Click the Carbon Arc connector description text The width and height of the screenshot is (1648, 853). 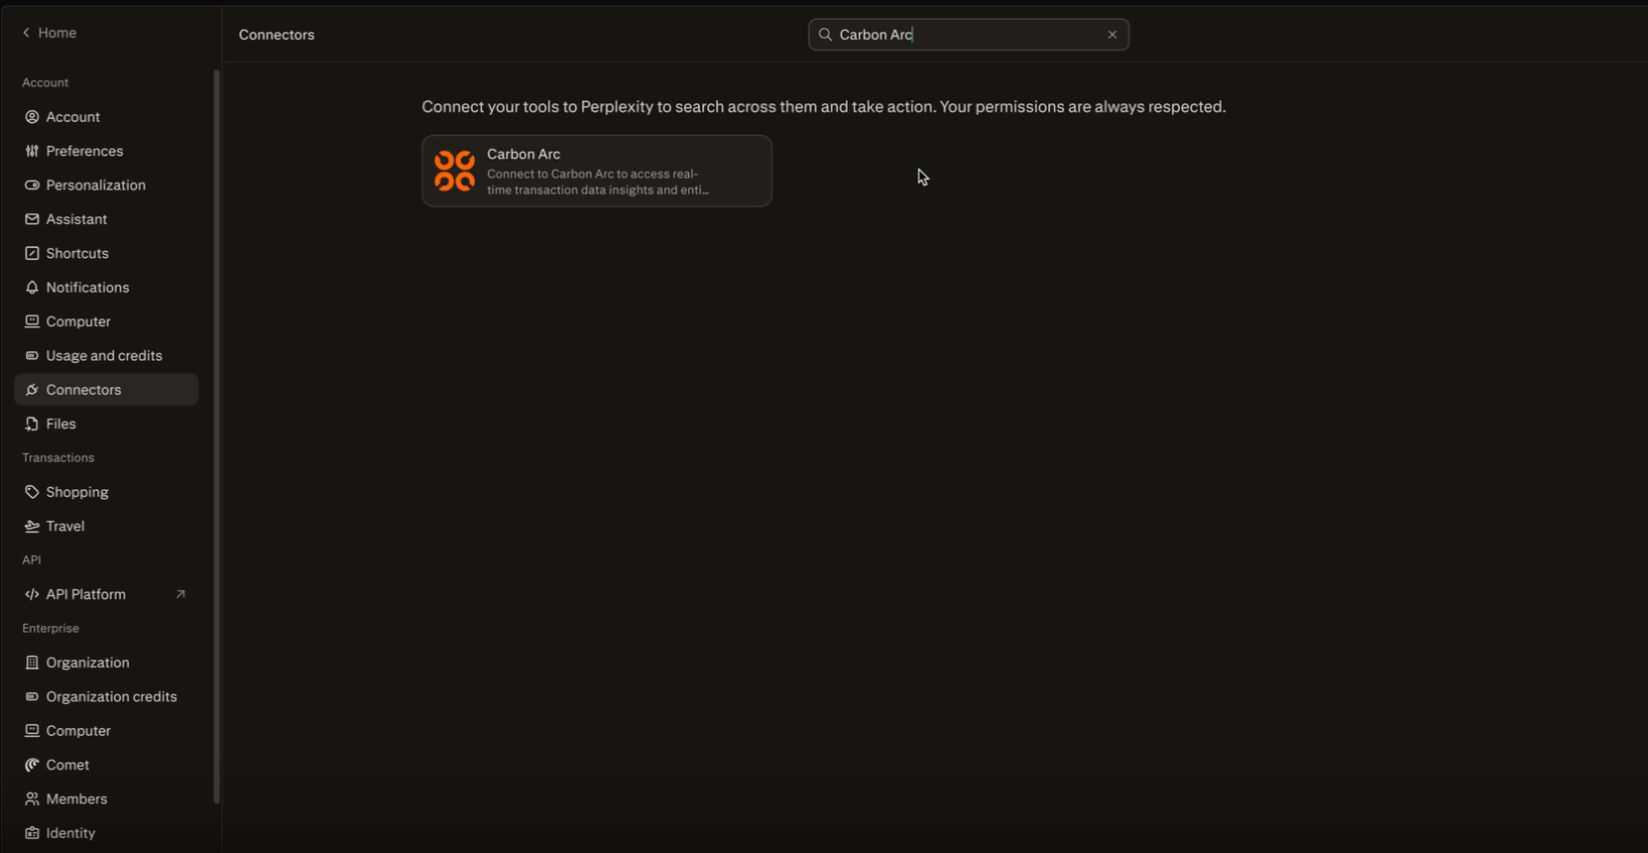coord(598,182)
